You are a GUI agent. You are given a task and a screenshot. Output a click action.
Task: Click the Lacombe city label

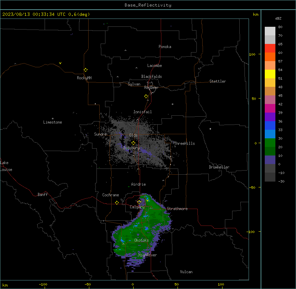(x=155, y=66)
